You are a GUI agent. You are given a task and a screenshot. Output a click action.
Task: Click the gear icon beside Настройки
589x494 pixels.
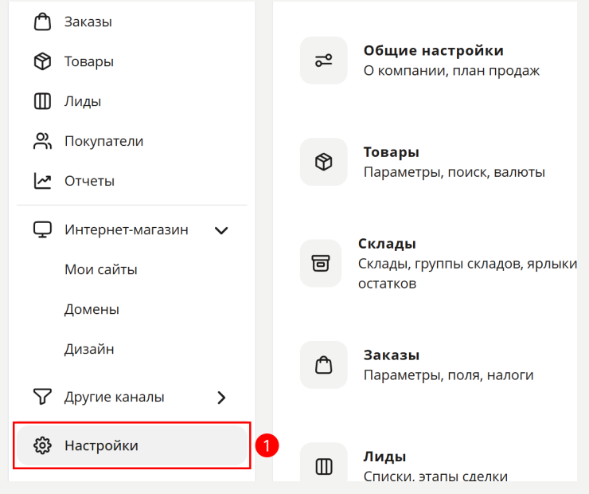point(42,445)
